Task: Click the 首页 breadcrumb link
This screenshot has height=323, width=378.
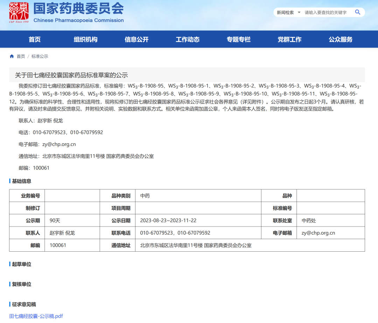Action: (21, 56)
